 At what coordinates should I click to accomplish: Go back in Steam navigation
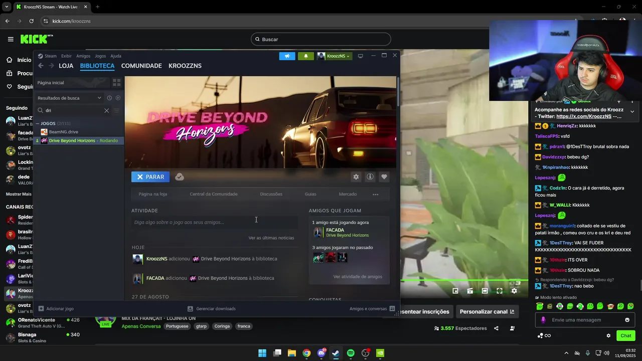pos(41,66)
